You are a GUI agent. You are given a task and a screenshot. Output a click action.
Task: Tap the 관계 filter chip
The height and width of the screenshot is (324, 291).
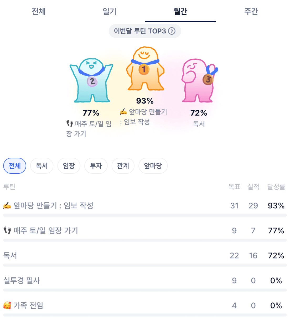point(123,166)
